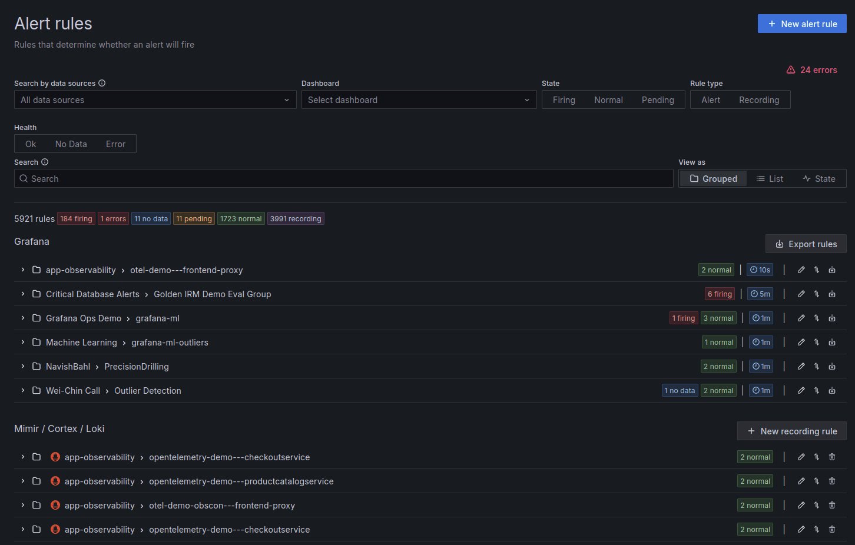Click the folder icon beside Machine Learning
Viewport: 855px width, 545px height.
coord(36,342)
